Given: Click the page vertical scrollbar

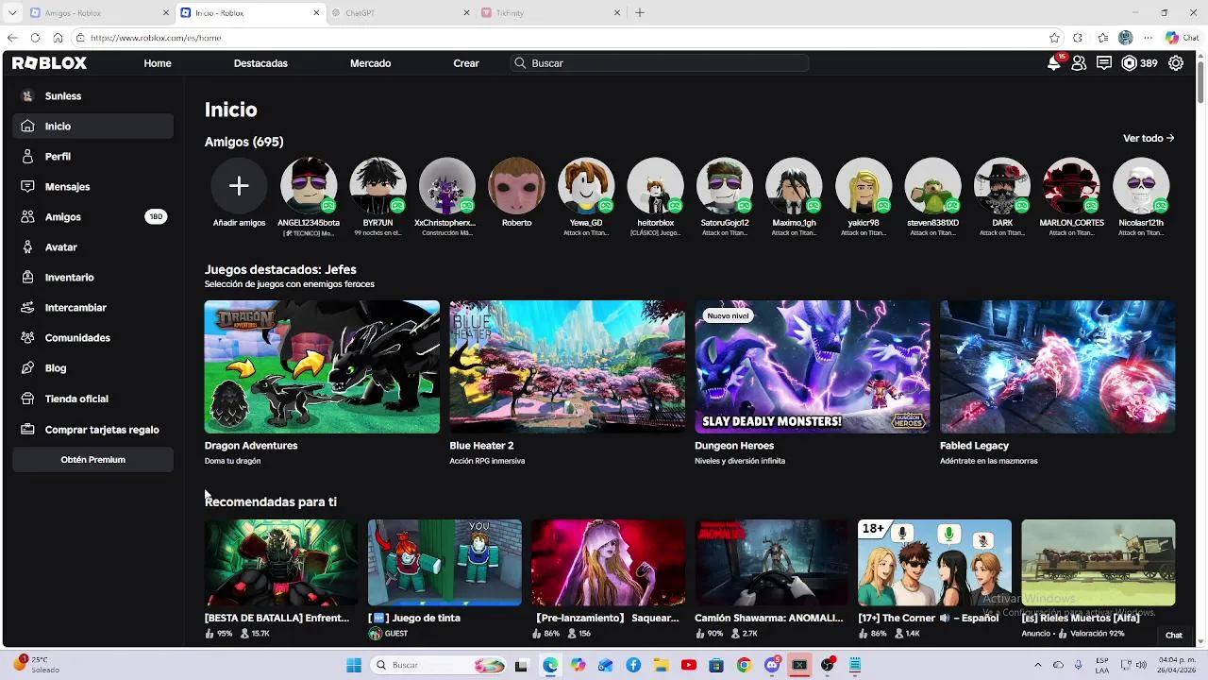Looking at the screenshot, I should [x=1200, y=80].
